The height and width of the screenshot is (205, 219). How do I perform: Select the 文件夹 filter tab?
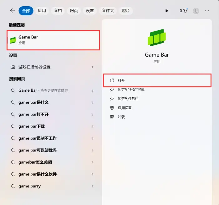coord(108,11)
